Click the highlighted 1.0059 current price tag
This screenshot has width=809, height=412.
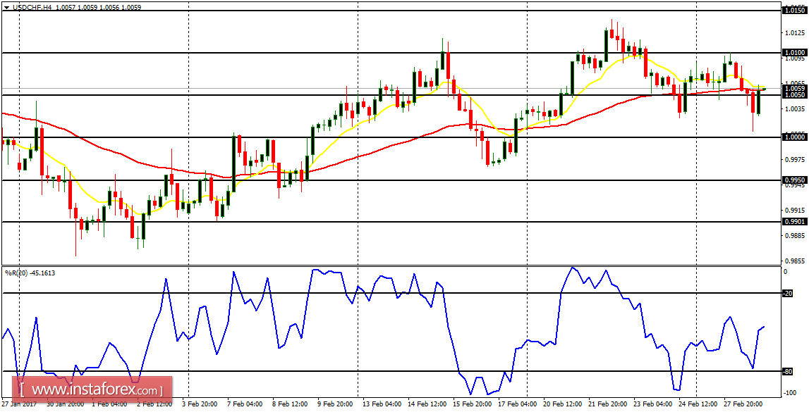tap(796, 88)
